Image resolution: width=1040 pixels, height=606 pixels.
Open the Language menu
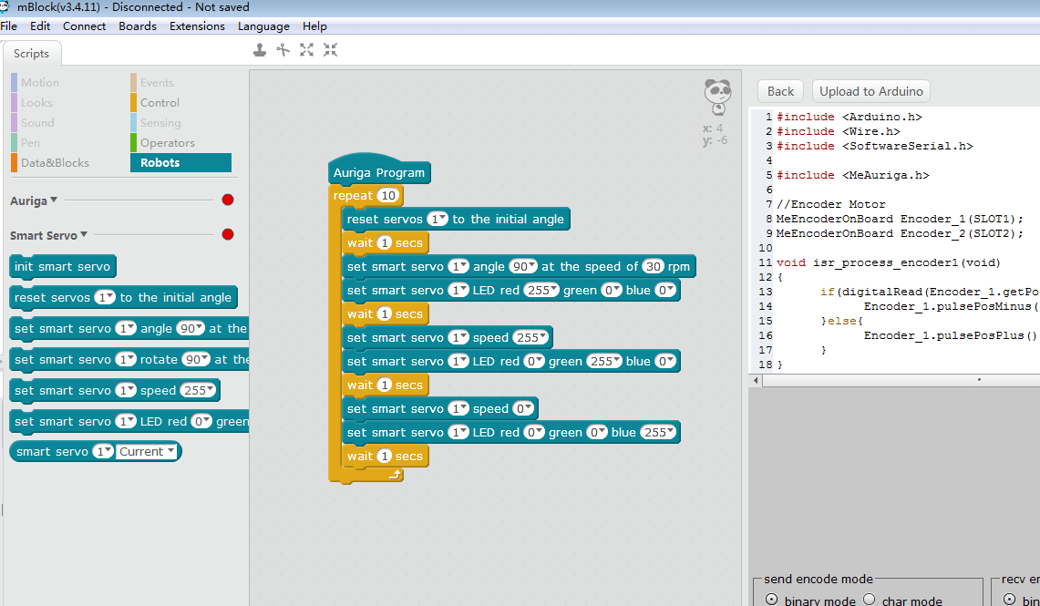263,26
